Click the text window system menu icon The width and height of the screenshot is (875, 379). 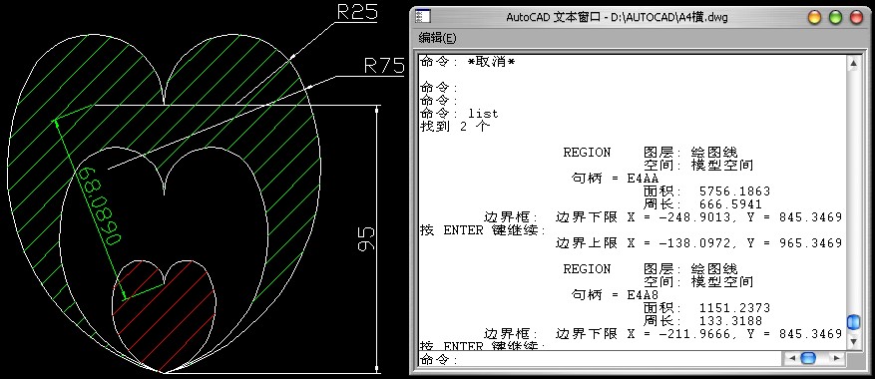423,17
